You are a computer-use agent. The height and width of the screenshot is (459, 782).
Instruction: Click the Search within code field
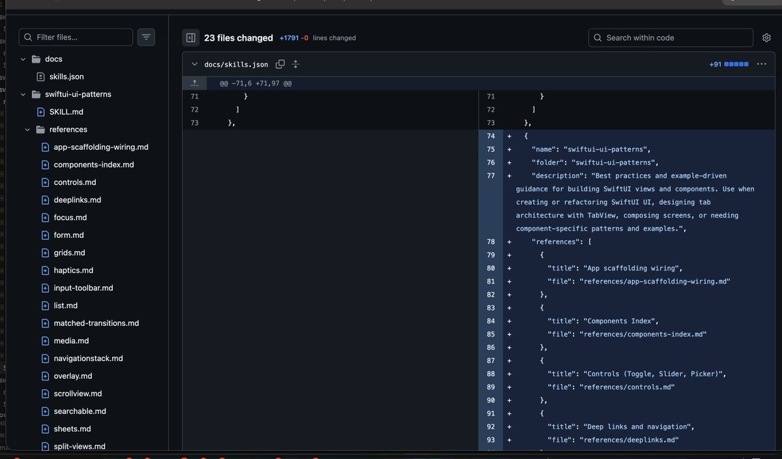[x=671, y=38]
